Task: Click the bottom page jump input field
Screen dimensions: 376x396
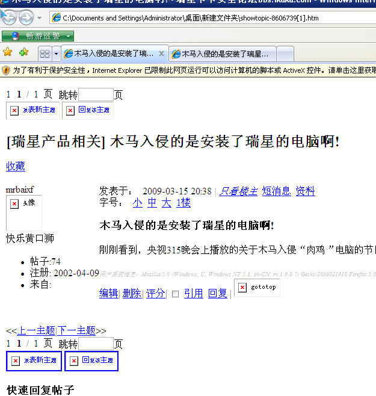Action: [x=96, y=344]
